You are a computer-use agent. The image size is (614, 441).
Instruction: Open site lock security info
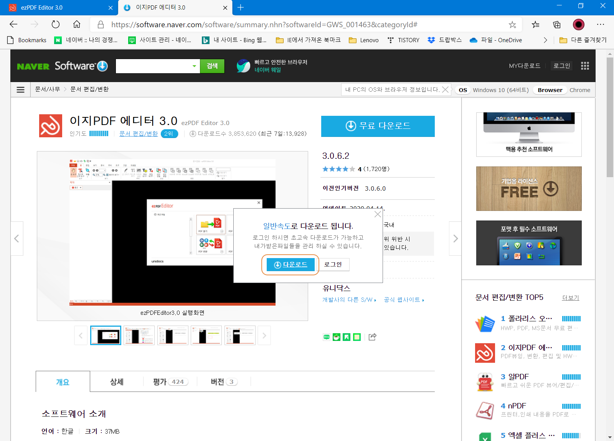tap(101, 25)
